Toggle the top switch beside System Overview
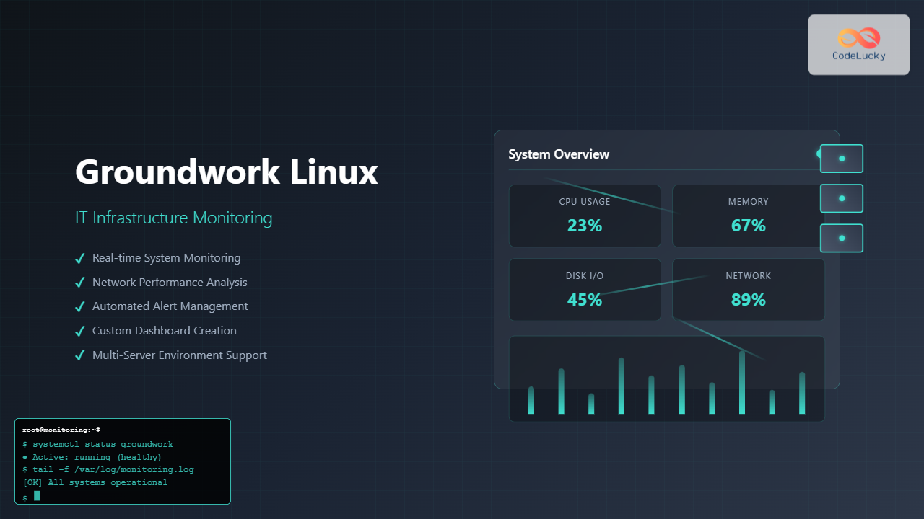The image size is (924, 519). coord(841,158)
